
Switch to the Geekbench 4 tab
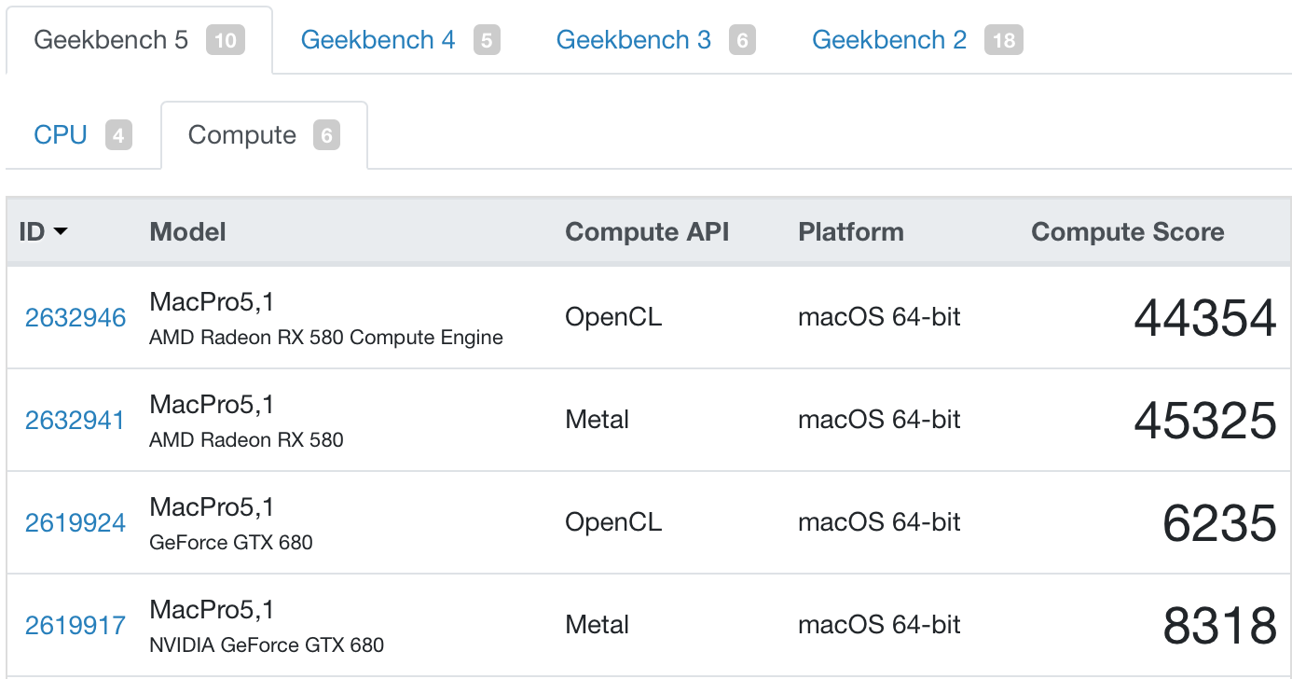pyautogui.click(x=400, y=40)
